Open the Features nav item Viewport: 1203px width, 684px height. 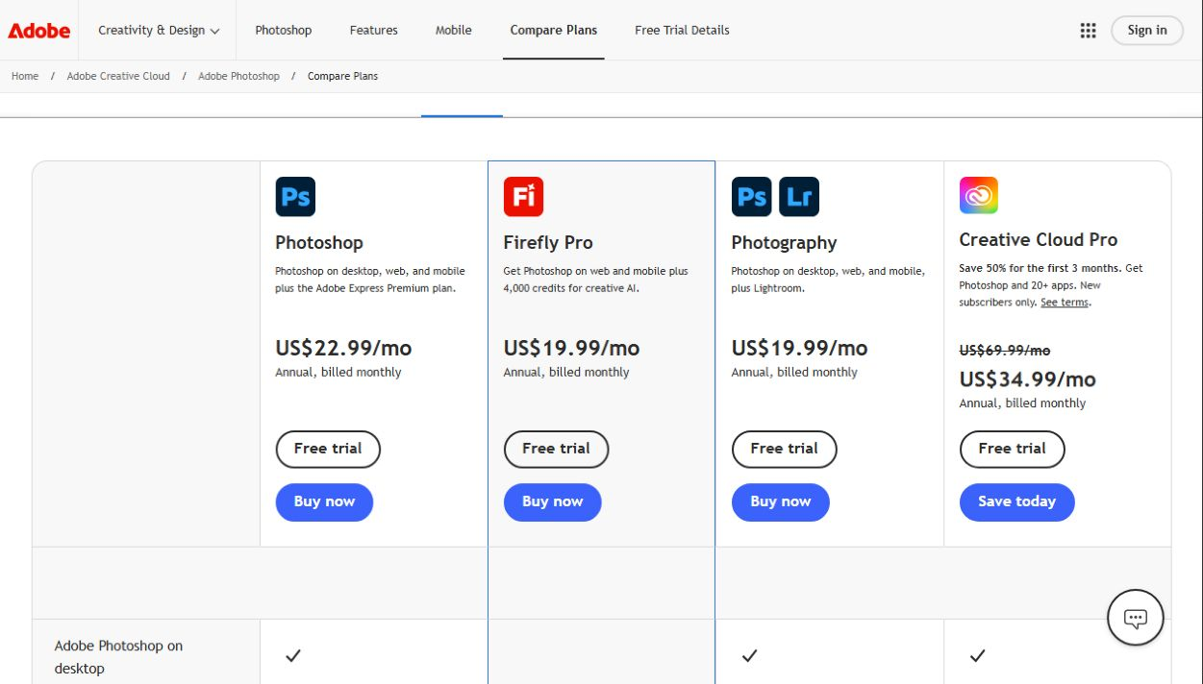[x=373, y=30]
